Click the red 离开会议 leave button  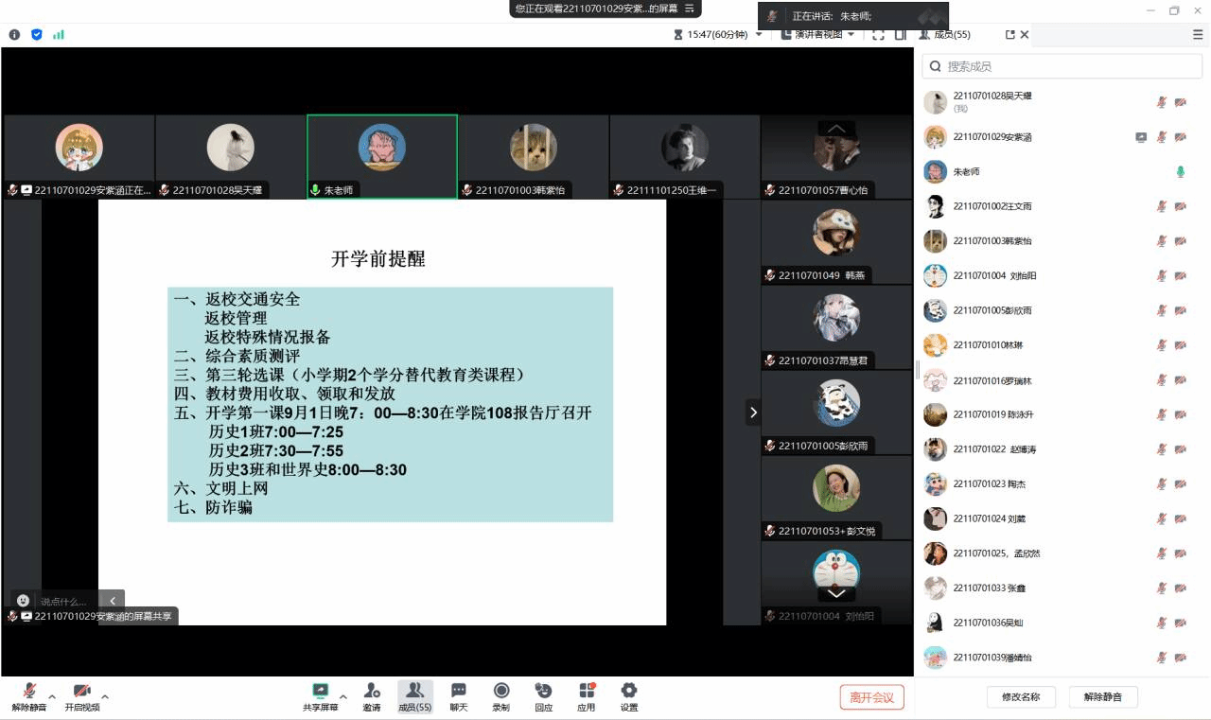click(x=871, y=697)
